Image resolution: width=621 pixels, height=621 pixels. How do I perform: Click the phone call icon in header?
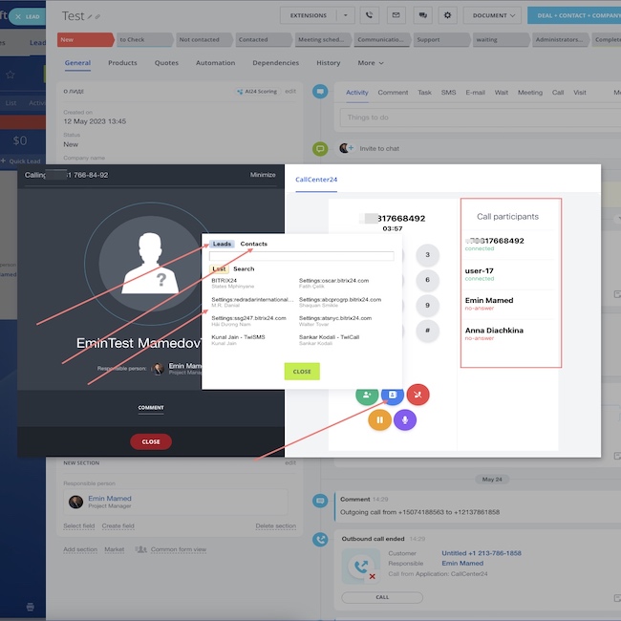pyautogui.click(x=370, y=15)
